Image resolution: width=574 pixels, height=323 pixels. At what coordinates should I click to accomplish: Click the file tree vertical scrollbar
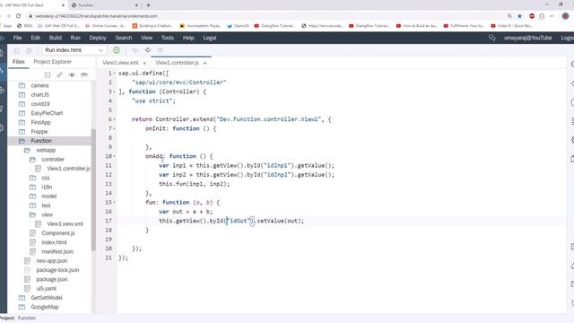(x=93, y=189)
